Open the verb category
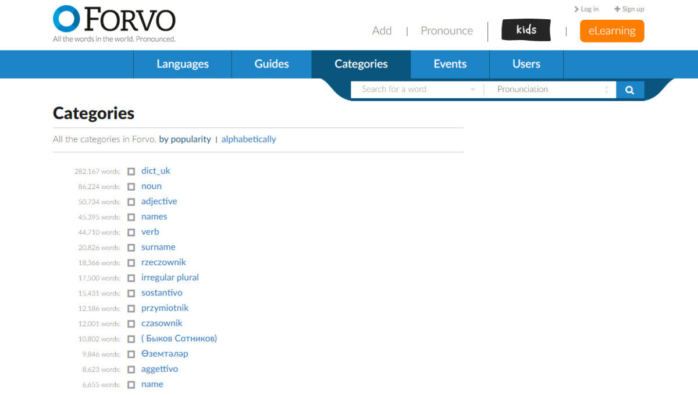 (x=150, y=232)
